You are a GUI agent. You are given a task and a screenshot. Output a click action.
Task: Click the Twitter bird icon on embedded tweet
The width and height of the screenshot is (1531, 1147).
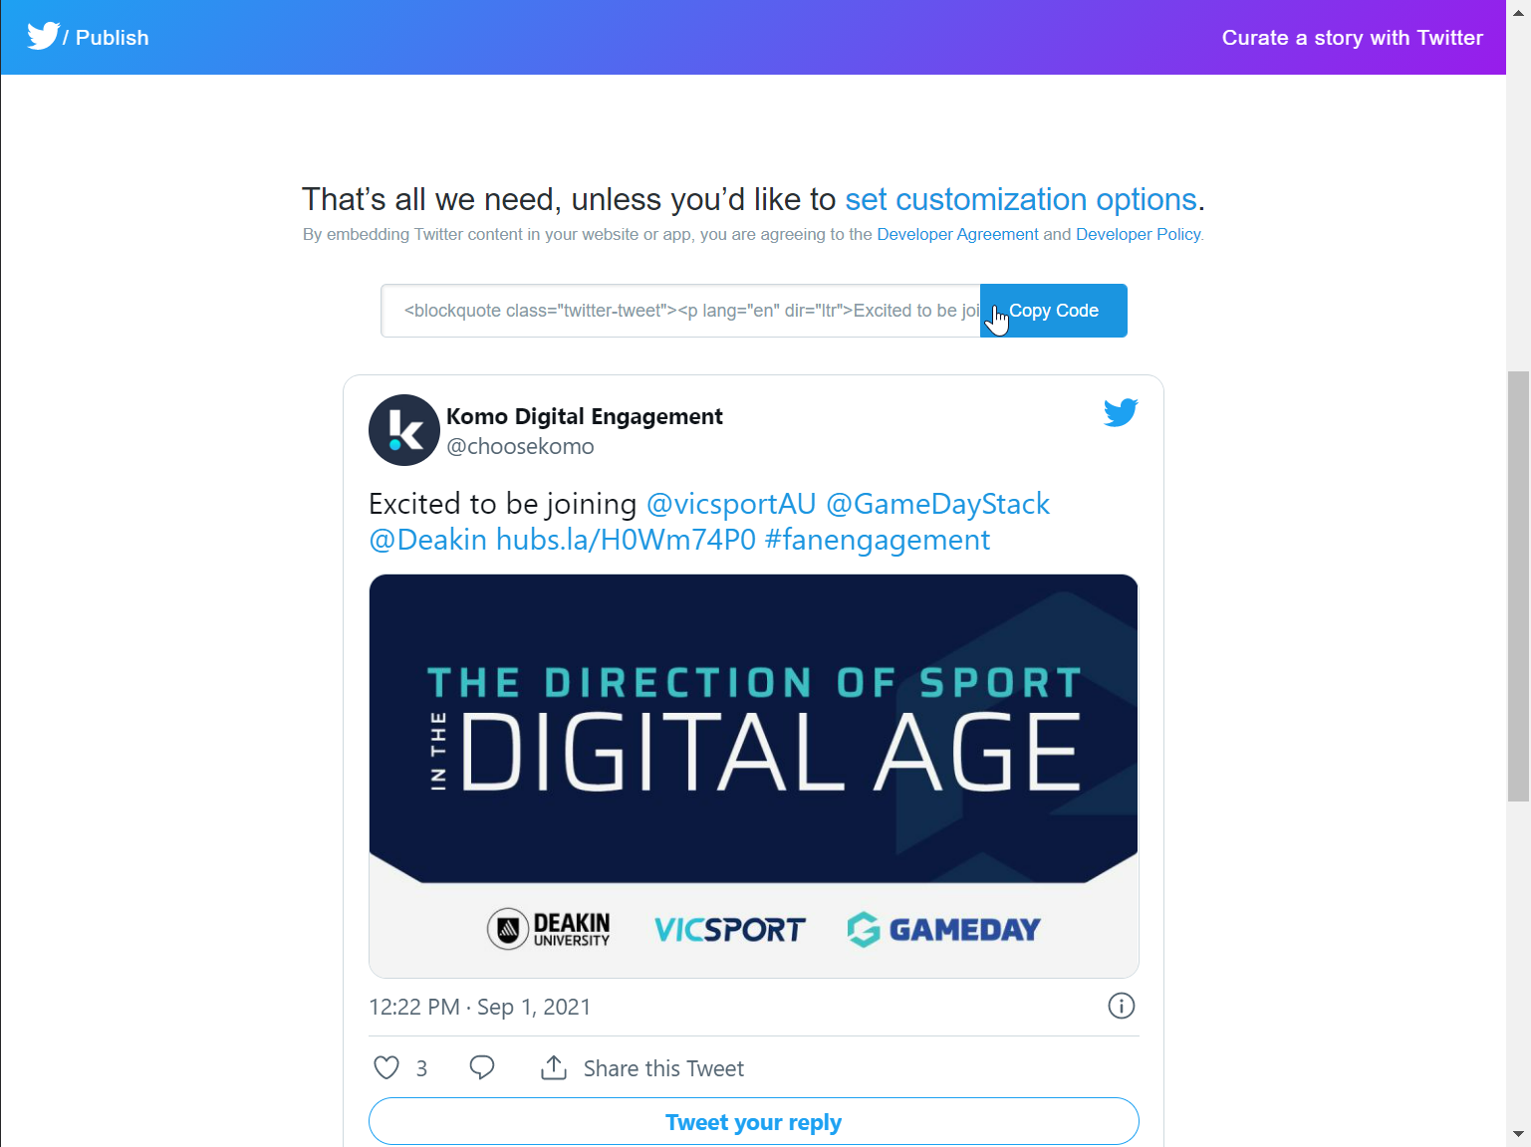click(1121, 412)
